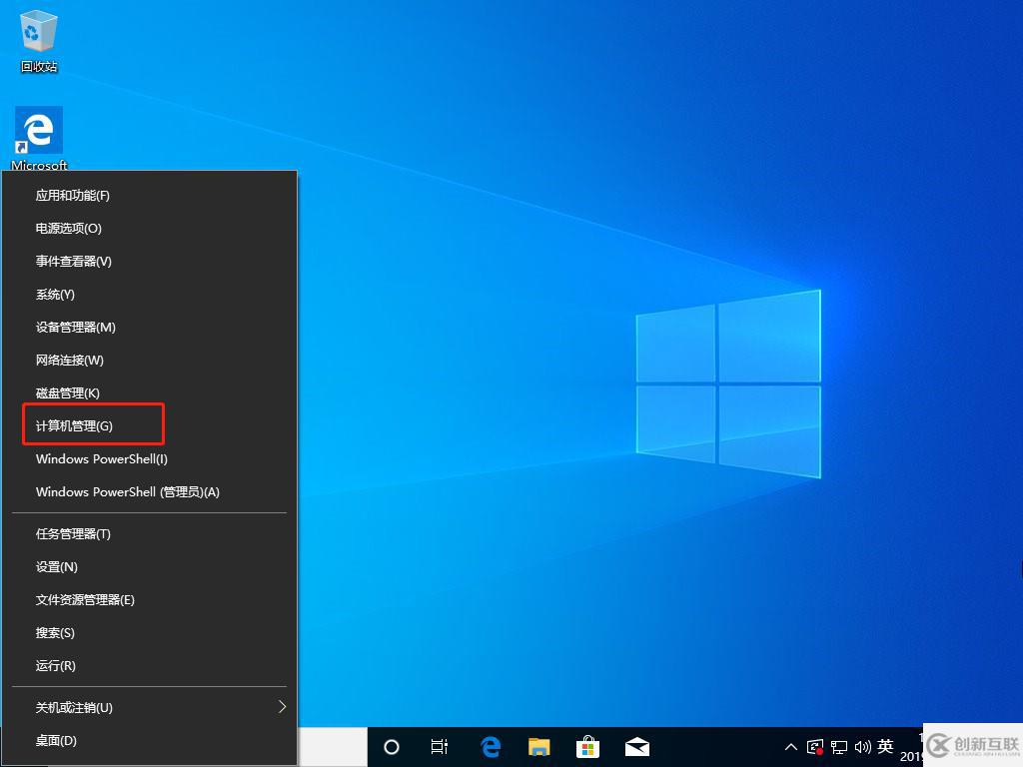The height and width of the screenshot is (767, 1023).
Task: Choose 网络连接(W)
Action: pos(150,360)
